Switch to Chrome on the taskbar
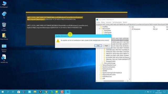Image resolution: width=168 pixels, height=94 pixels. click(x=46, y=92)
